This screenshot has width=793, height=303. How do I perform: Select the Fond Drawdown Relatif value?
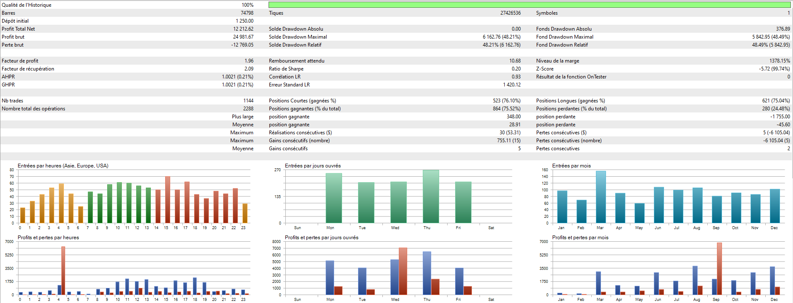(771, 45)
